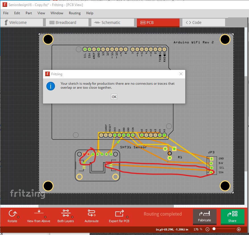Click the Fritzing app icon in title bar
This screenshot has height=235, width=249.
point(5,5)
